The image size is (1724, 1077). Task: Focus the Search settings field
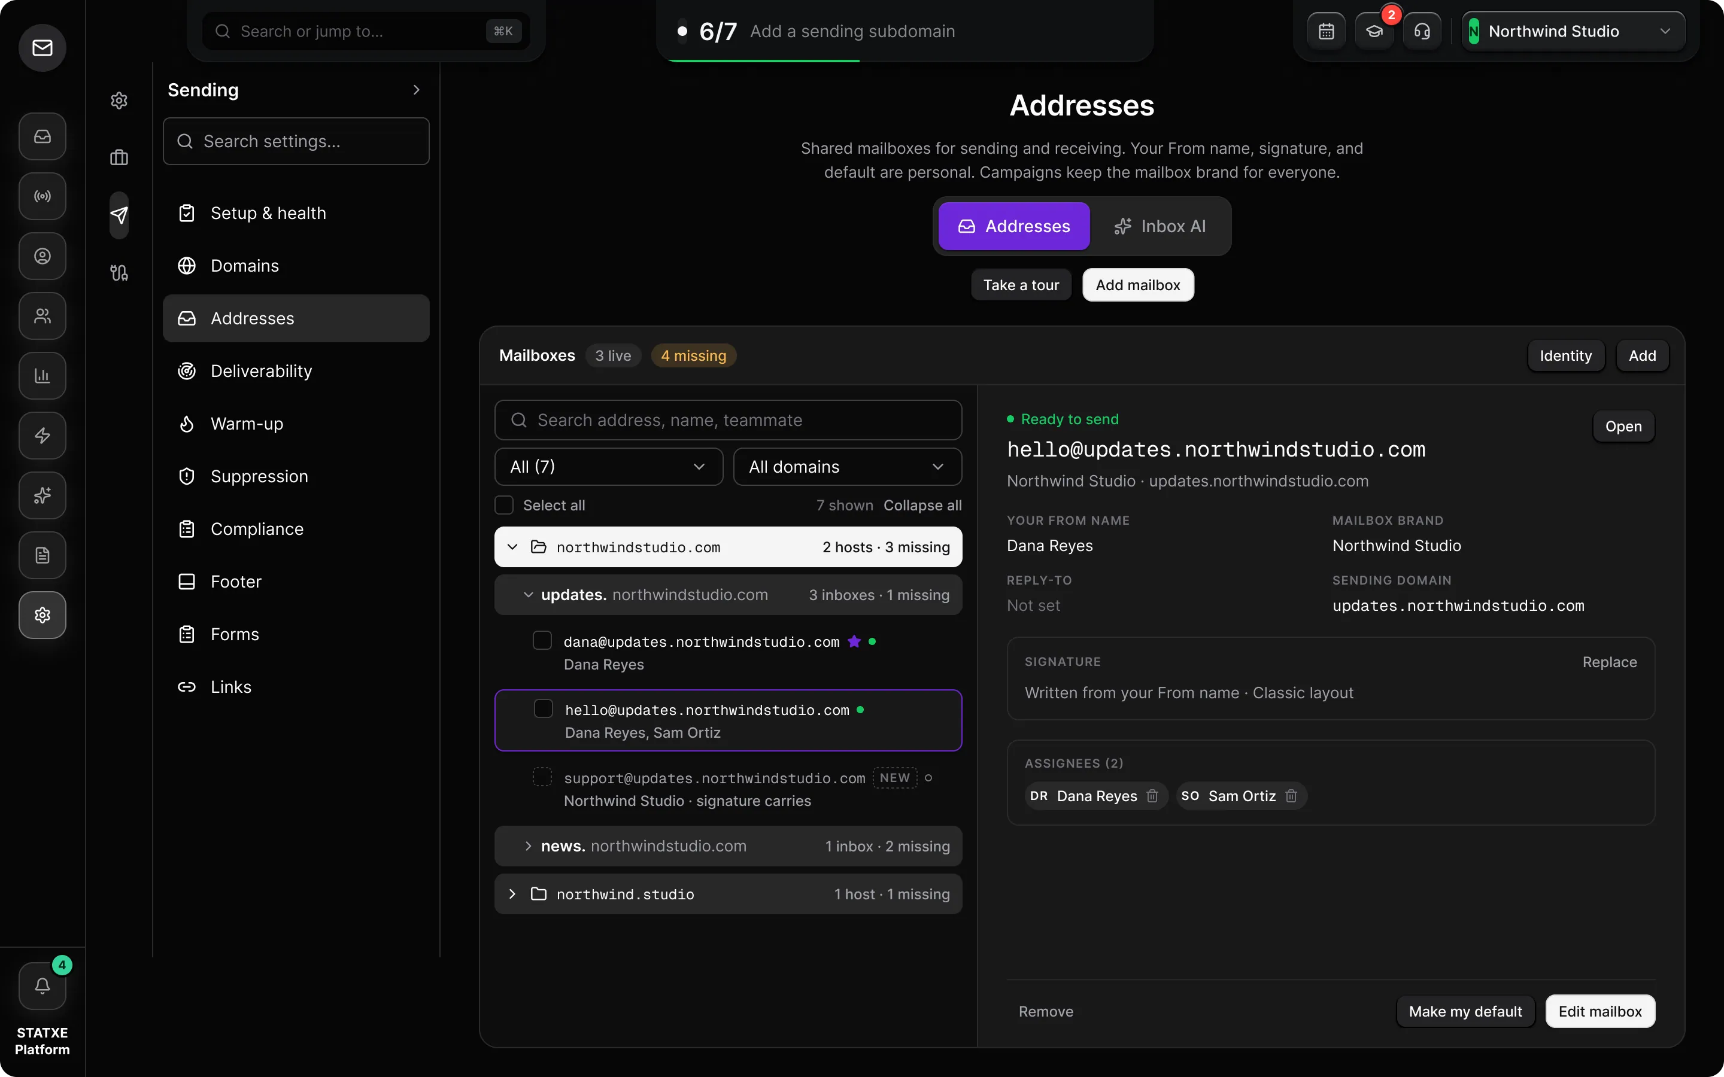(296, 141)
